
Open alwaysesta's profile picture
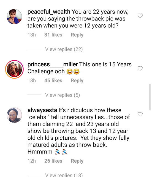tap(14, 115)
